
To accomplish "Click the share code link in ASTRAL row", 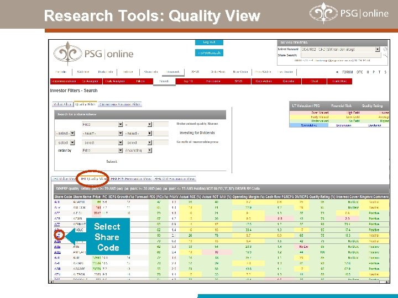I will tap(57, 264).
